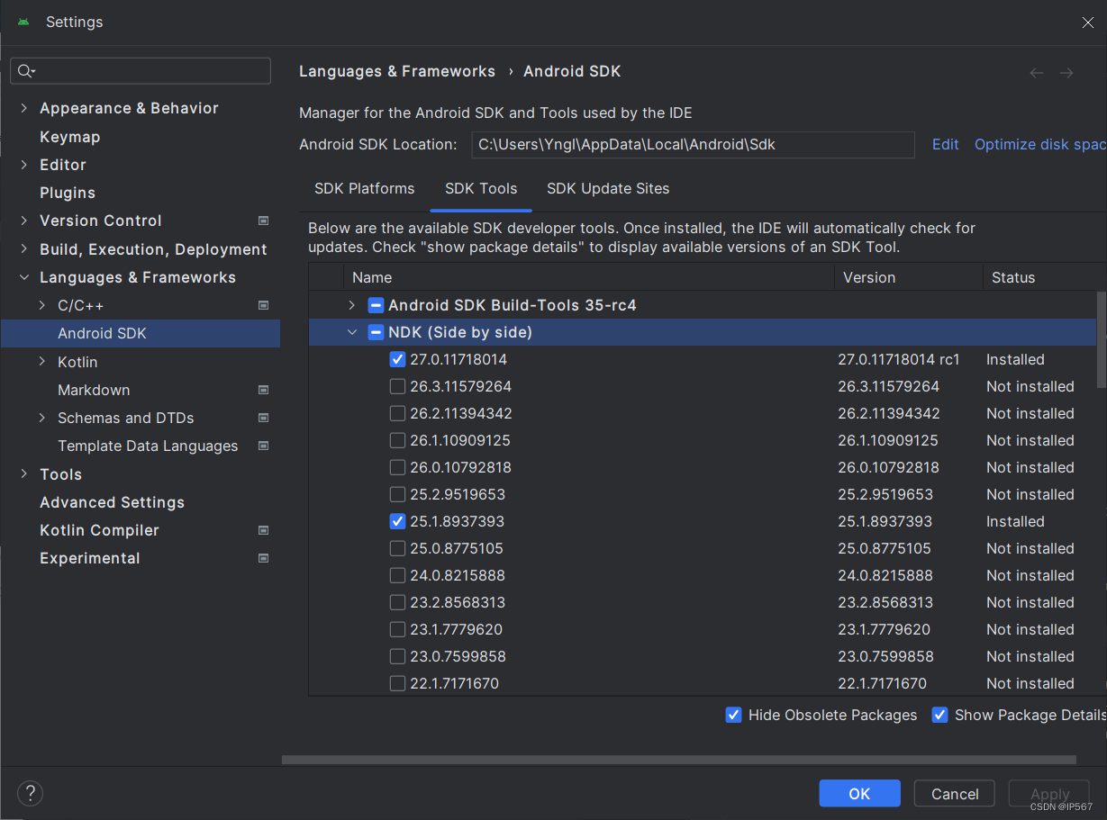The height and width of the screenshot is (820, 1107).
Task: Expand Editor settings section
Action: point(23,165)
